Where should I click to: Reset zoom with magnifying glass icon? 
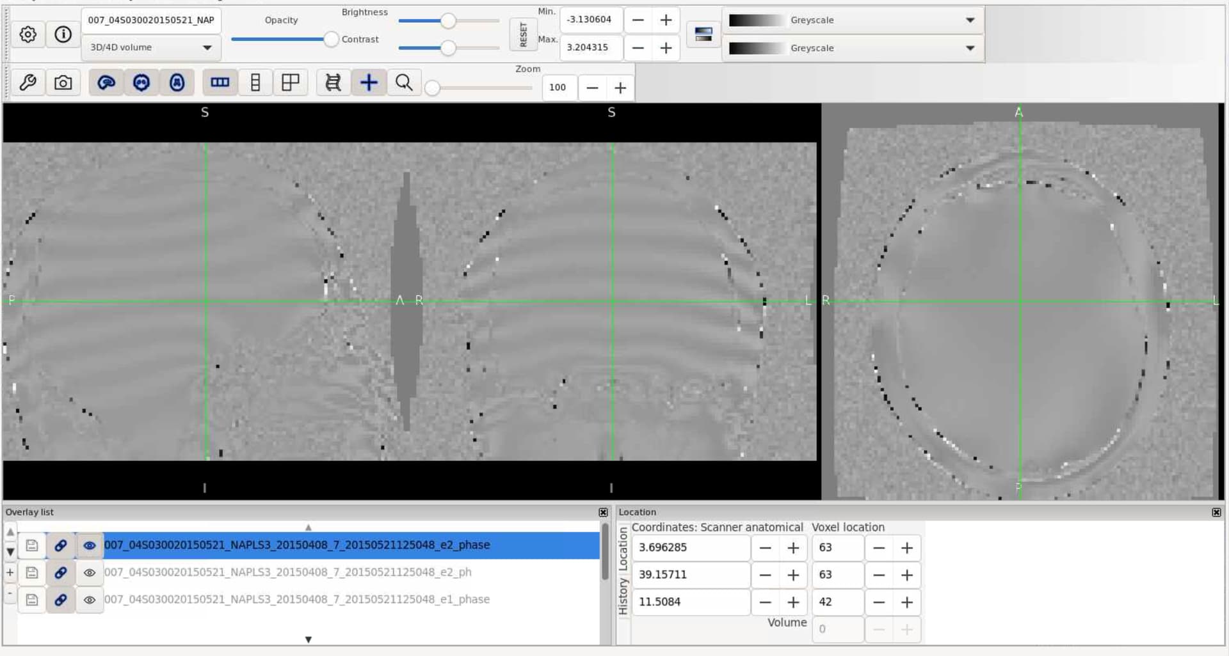(404, 82)
